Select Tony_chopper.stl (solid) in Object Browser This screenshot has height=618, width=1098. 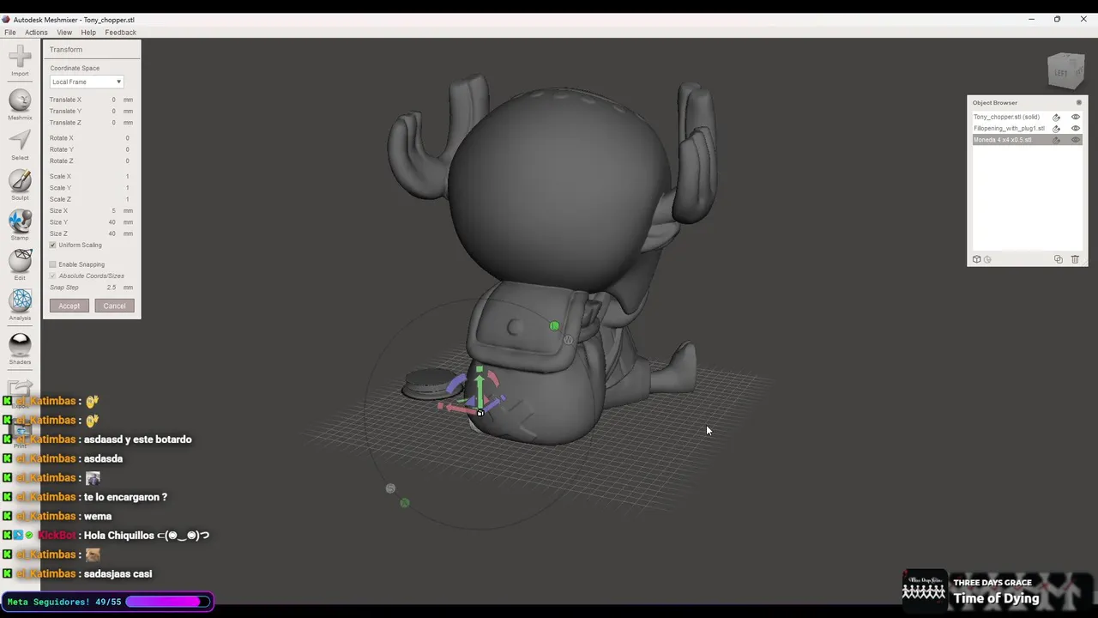[1006, 118]
